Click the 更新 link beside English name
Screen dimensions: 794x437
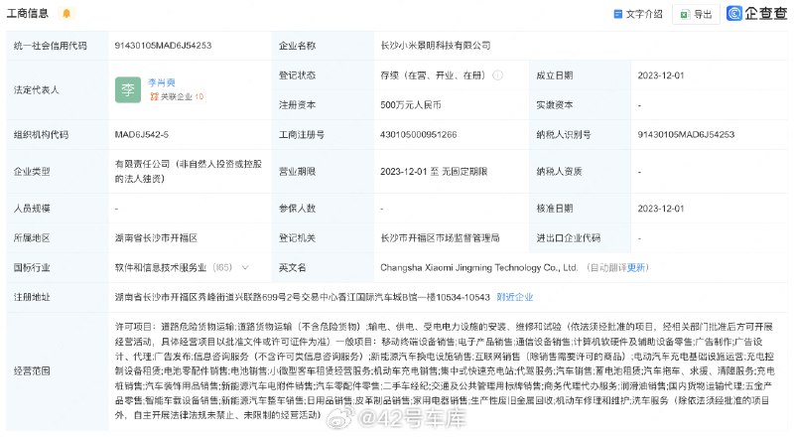[636, 267]
